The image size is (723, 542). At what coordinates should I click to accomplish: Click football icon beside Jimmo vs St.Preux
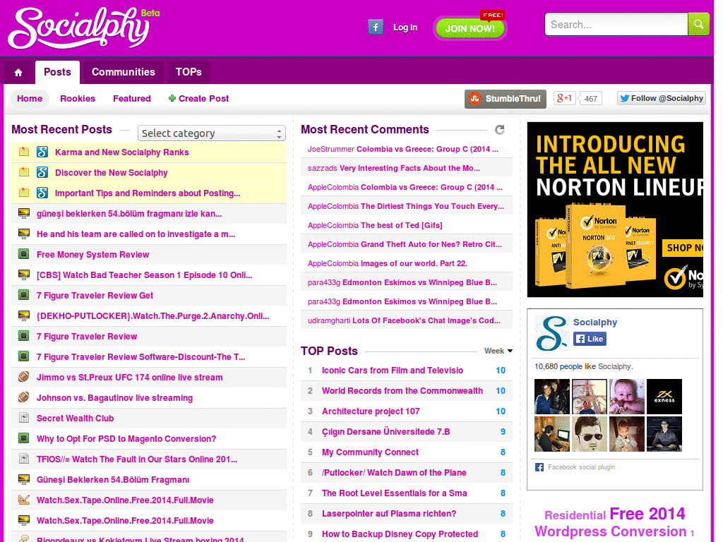click(24, 377)
